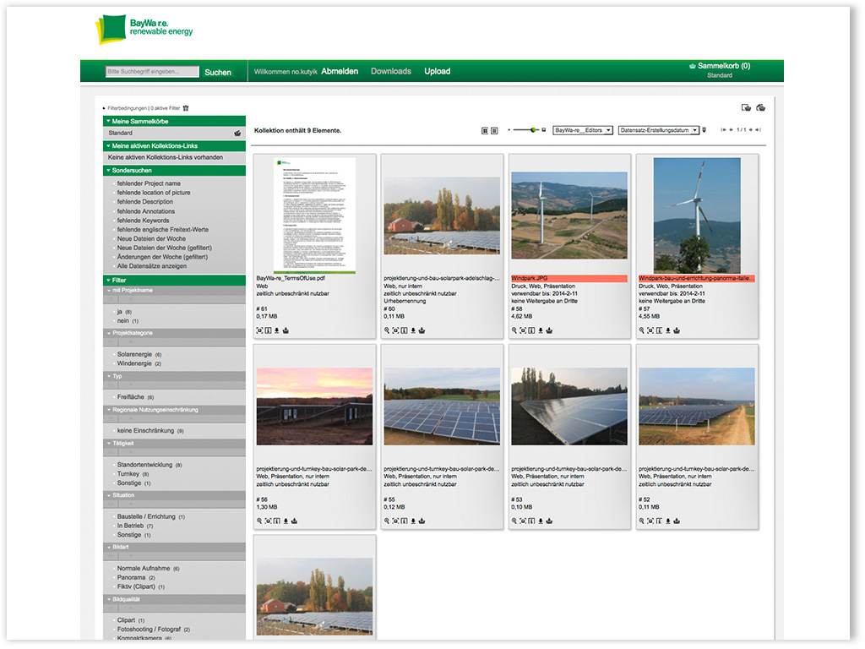Click basket icon beside Standard Sammelkorb
The width and height of the screenshot is (865, 649).
[237, 134]
